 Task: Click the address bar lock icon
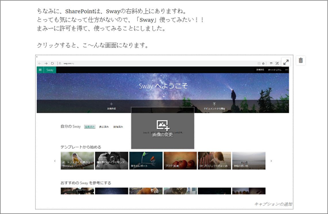(60, 63)
